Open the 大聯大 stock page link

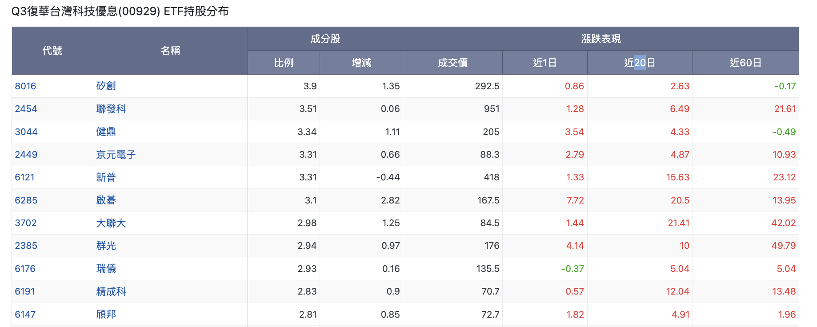[111, 223]
